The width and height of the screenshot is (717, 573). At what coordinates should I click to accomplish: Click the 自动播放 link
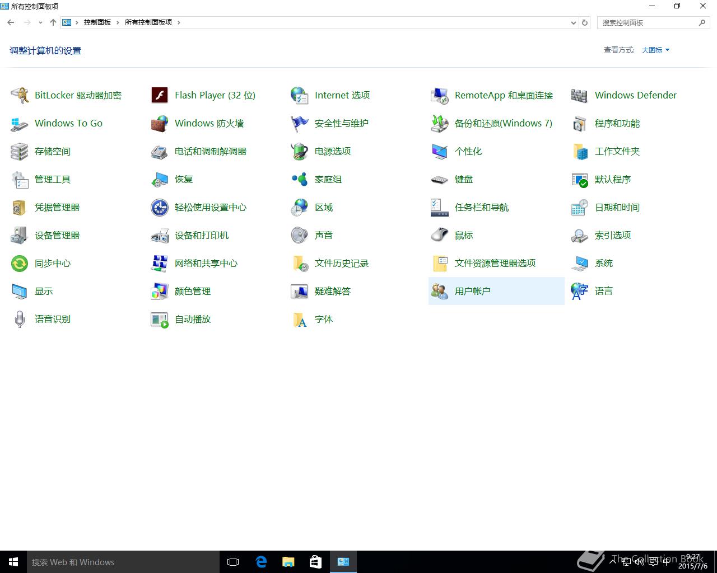tap(193, 319)
